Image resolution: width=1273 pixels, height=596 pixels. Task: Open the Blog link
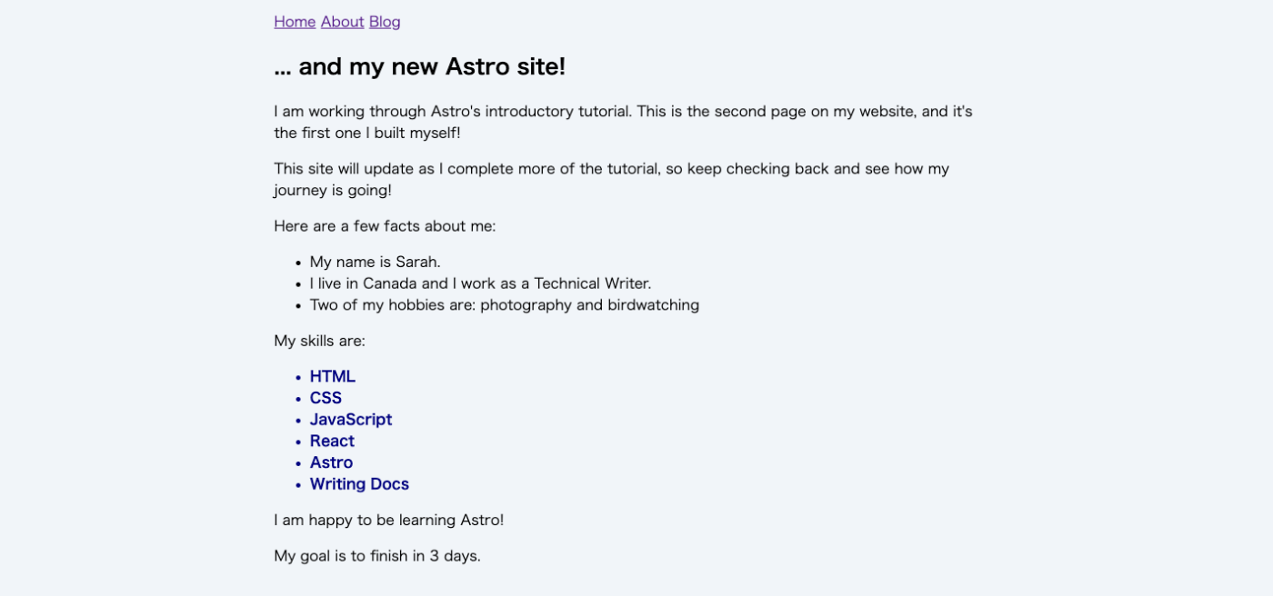pos(385,22)
